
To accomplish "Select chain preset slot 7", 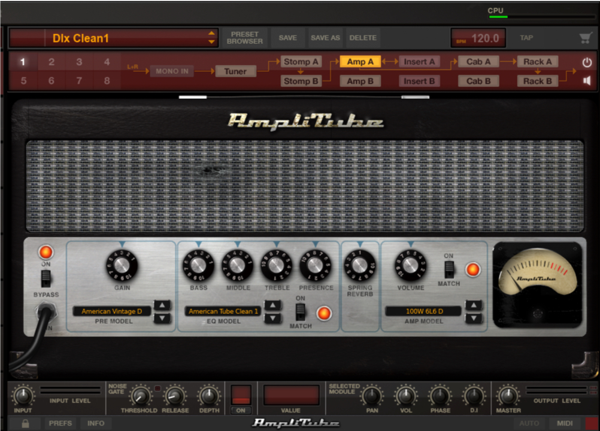I will (x=79, y=81).
